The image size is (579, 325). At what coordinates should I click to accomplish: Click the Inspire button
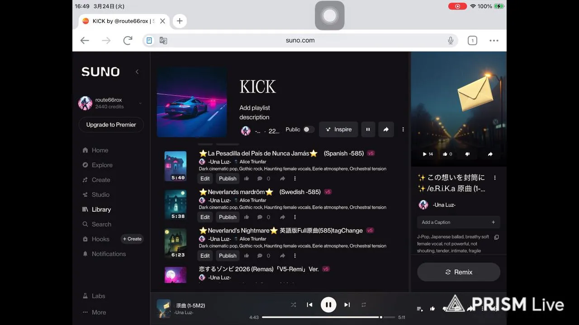pyautogui.click(x=338, y=130)
